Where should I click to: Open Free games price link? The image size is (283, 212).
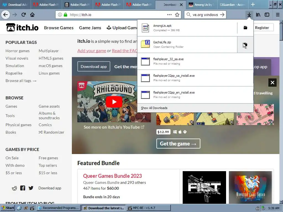point(48,158)
